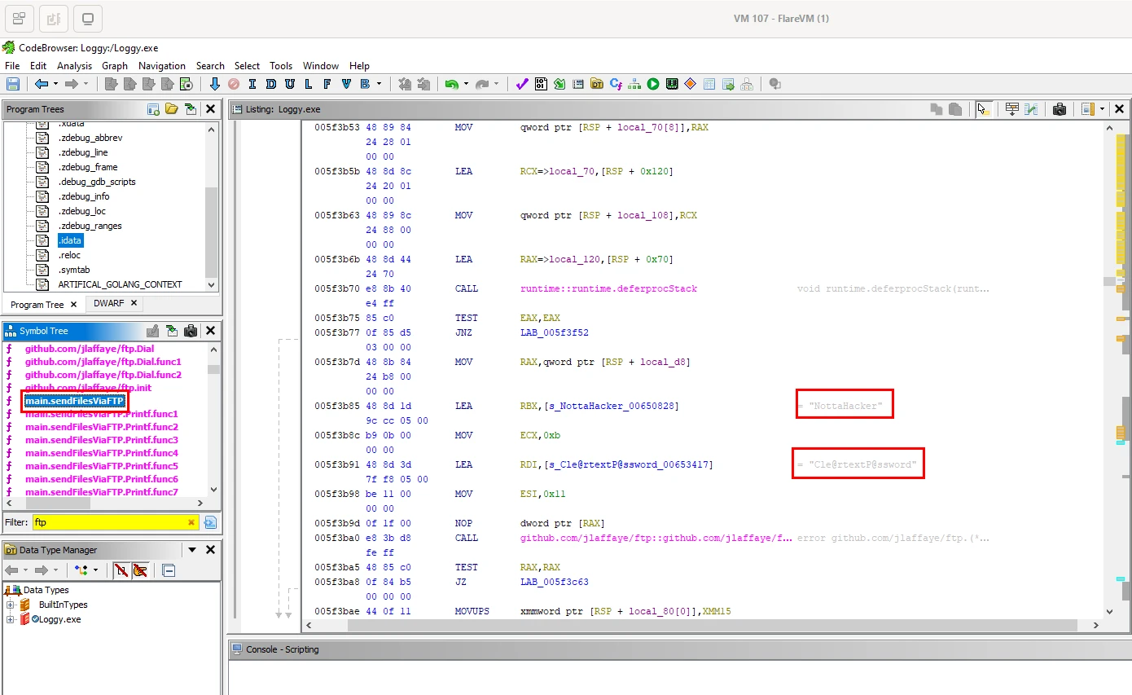
Task: Open the back navigation history dropdown
Action: [55, 84]
